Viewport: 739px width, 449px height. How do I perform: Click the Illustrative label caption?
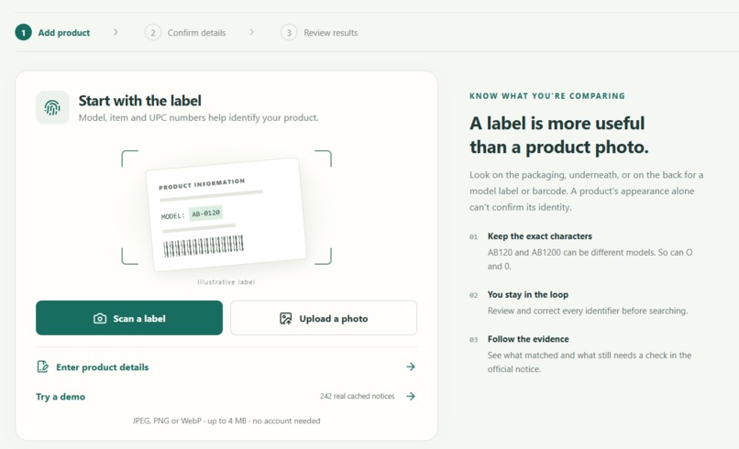point(226,281)
